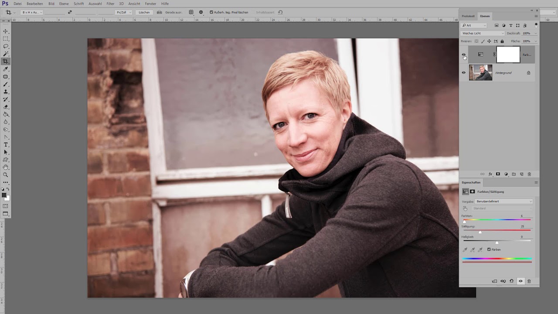Filter layers by pixel layers icon
The image size is (558, 314).
pos(497,25)
